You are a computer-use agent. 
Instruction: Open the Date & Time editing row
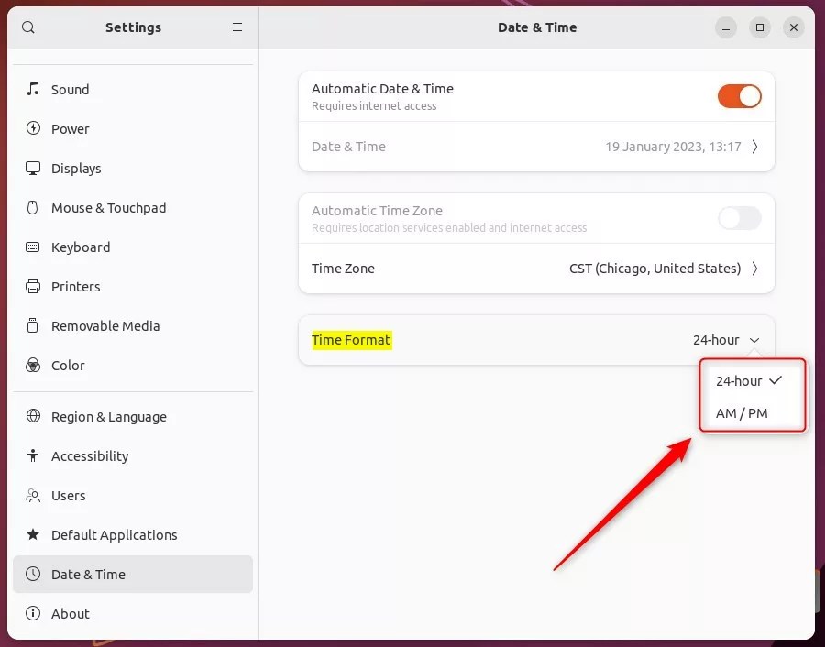[x=536, y=147]
